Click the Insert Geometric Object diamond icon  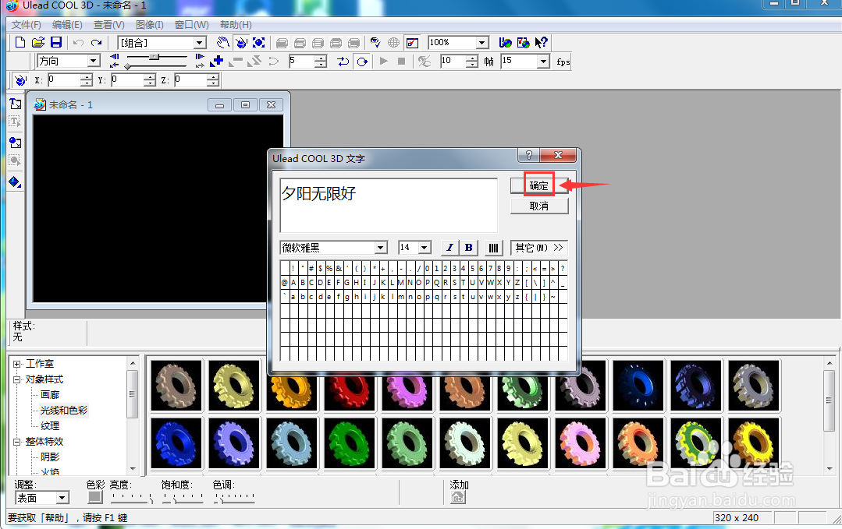[15, 182]
